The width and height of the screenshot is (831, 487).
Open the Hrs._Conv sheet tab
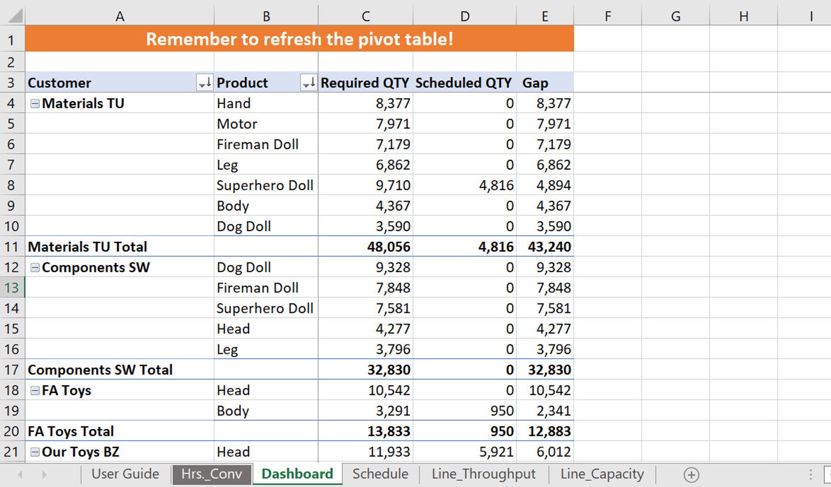211,474
